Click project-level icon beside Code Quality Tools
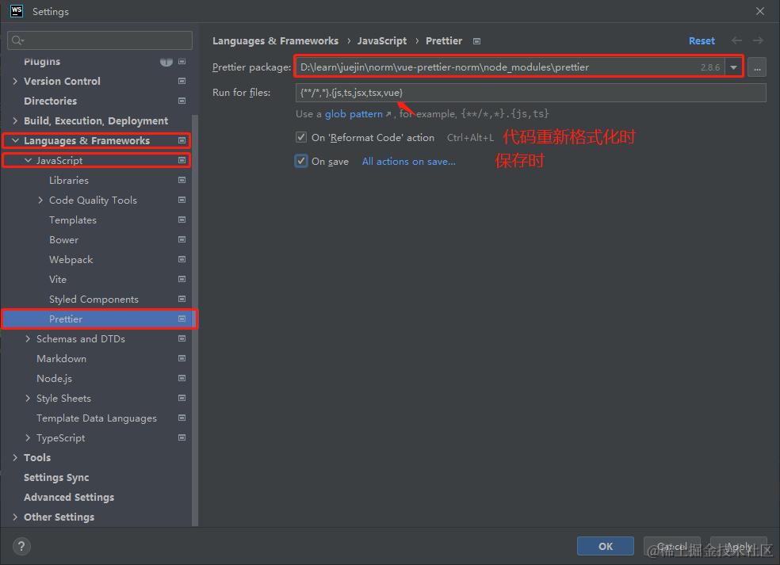Image resolution: width=780 pixels, height=565 pixels. click(182, 200)
